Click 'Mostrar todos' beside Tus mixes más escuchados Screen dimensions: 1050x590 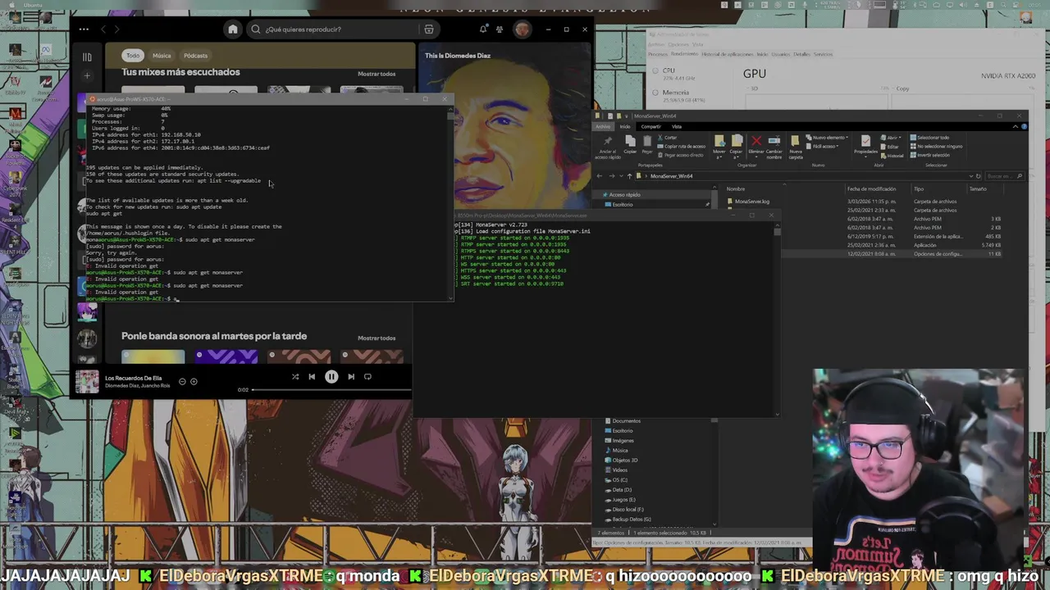point(377,74)
